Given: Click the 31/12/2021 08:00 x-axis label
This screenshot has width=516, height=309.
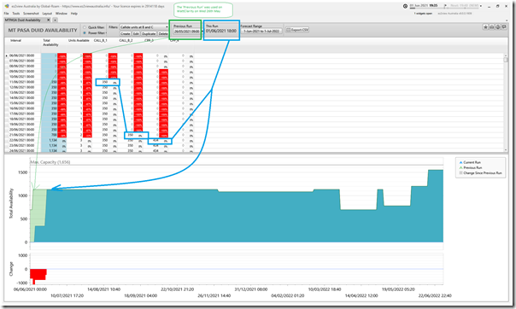Looking at the screenshot, I should pyautogui.click(x=251, y=289).
